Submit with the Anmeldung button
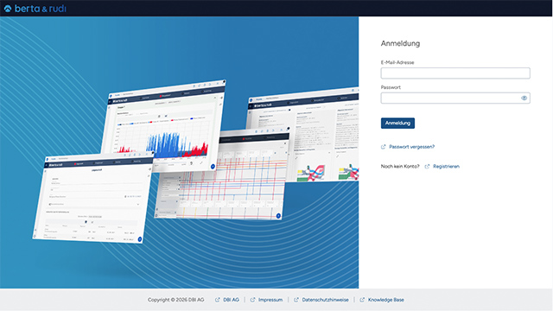Viewport: 553px width, 311px height. tap(397, 123)
